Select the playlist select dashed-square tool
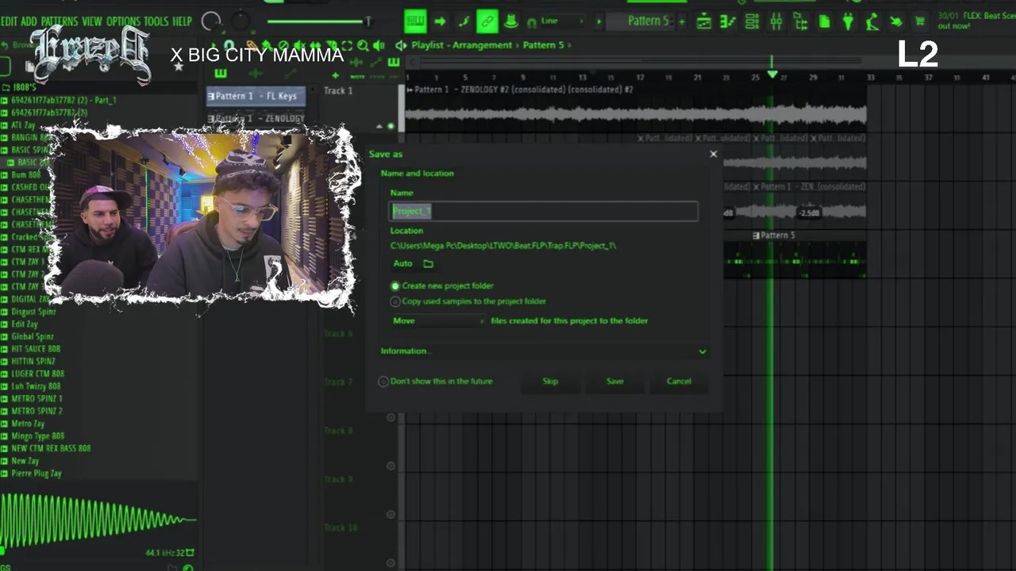1016x571 pixels. point(347,46)
